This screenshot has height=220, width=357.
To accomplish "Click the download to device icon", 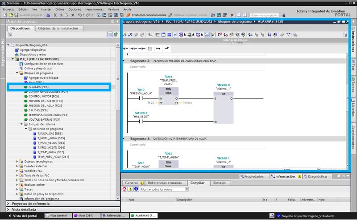I will [x=104, y=15].
